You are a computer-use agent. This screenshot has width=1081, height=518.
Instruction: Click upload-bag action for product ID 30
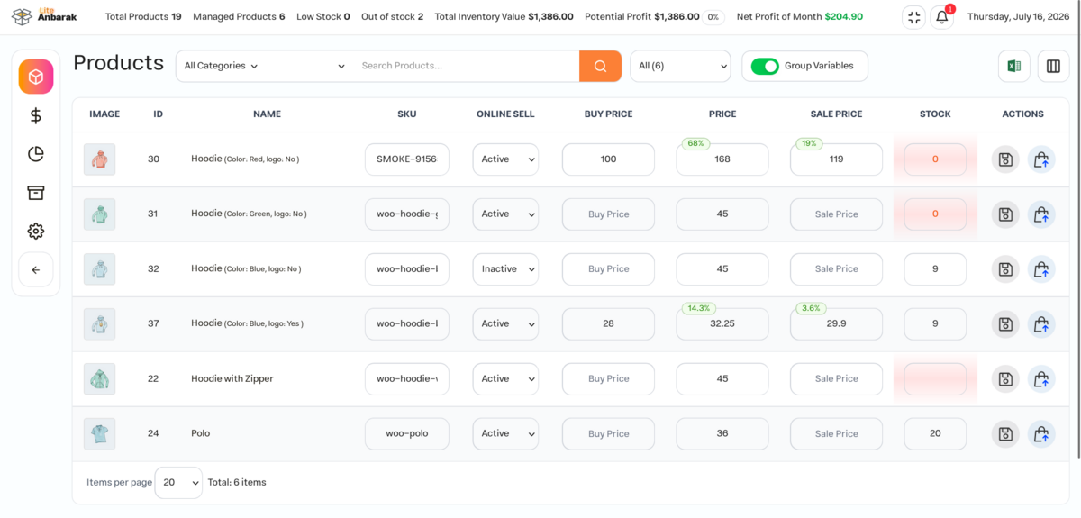[1041, 159]
